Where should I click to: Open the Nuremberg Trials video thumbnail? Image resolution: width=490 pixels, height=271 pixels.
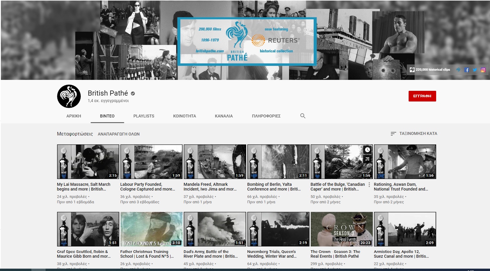278,229
